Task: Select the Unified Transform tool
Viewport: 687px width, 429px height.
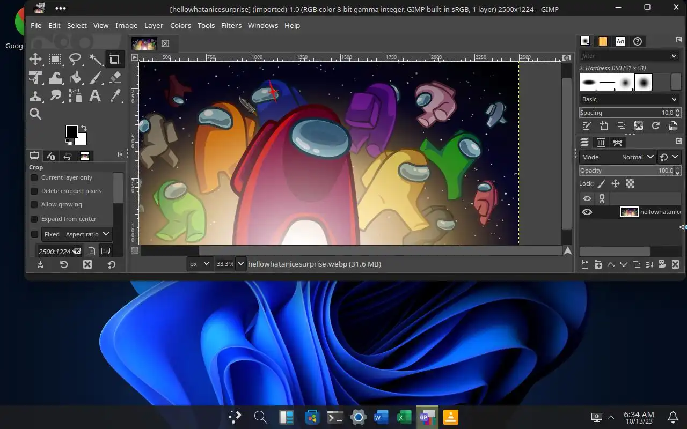Action: click(35, 77)
